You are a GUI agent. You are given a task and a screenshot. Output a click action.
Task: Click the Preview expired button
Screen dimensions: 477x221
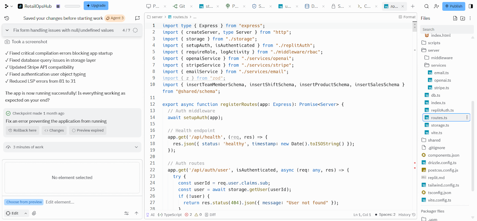coord(88,130)
